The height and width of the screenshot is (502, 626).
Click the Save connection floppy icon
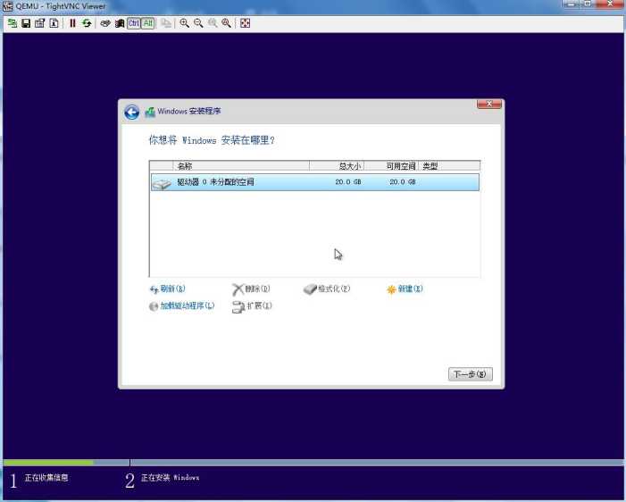point(26,23)
